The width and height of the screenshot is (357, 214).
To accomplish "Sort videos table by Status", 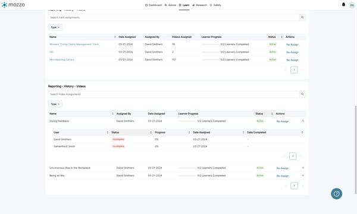I will pos(272,113).
